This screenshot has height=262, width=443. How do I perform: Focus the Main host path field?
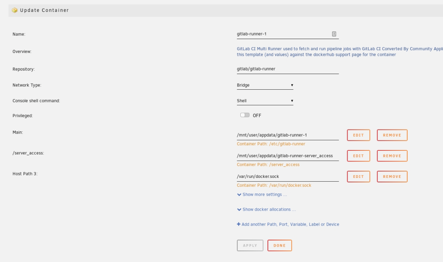click(x=288, y=135)
